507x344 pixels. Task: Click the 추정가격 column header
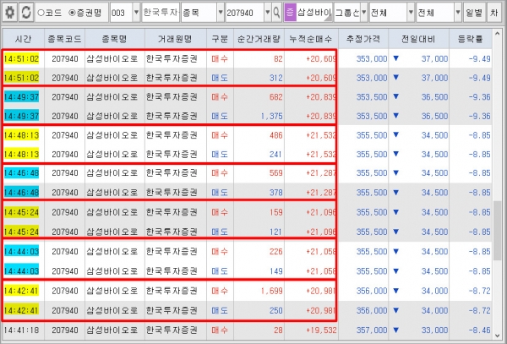(363, 39)
